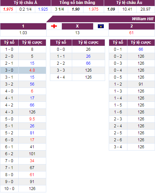Pick the 1 - 2 score odds 91
This screenshot has width=155, height=193.
tap(141, 84)
